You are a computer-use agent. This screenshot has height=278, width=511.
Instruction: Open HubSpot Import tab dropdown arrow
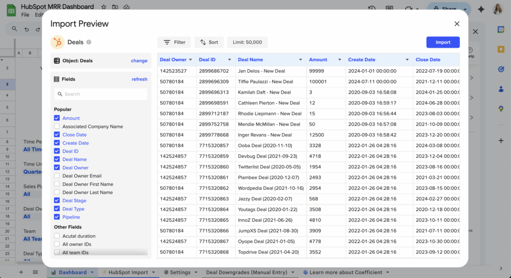pyautogui.click(x=154, y=273)
